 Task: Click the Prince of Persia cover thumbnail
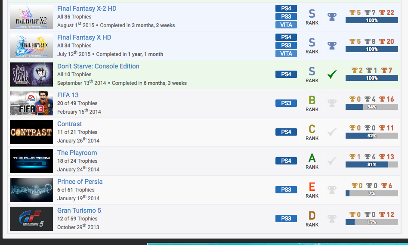pos(31,190)
